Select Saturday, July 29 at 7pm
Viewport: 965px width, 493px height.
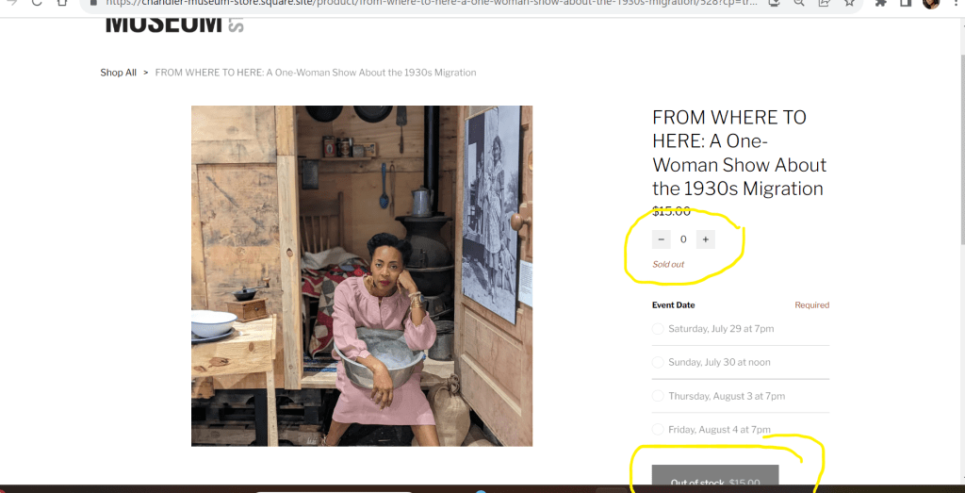[658, 329]
